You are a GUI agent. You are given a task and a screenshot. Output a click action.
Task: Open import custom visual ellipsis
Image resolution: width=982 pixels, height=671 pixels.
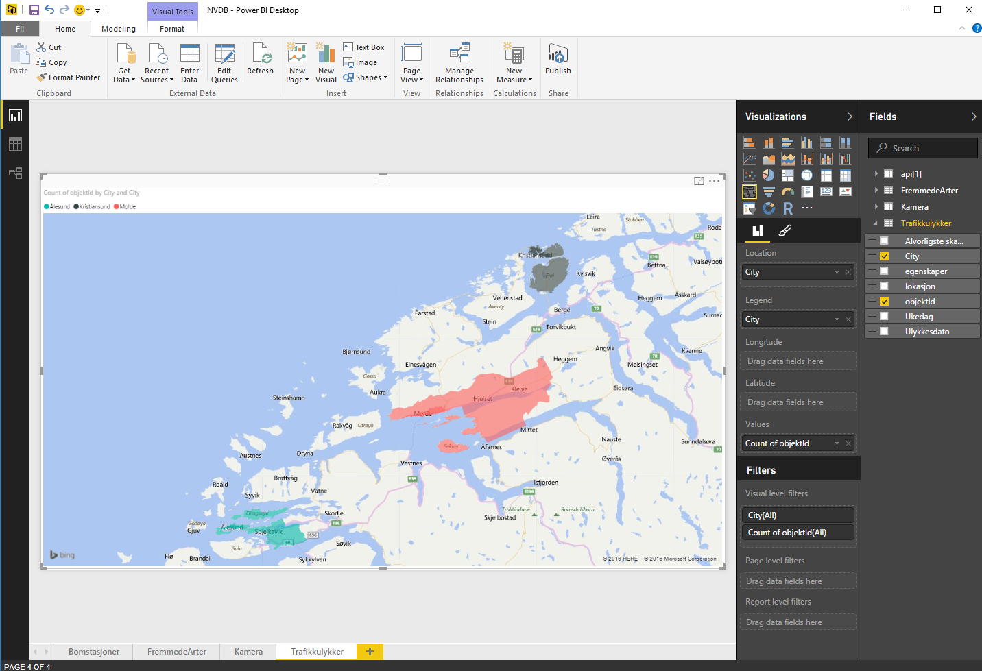(807, 208)
